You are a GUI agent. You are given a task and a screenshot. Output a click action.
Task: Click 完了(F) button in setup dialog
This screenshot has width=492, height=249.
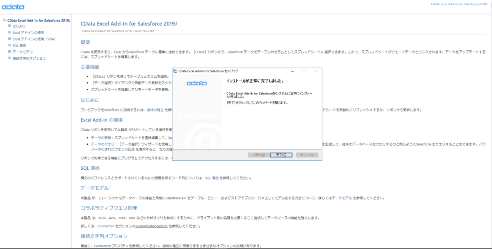281,155
